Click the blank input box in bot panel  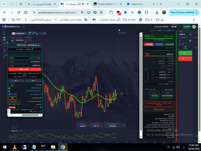[x=25, y=54]
